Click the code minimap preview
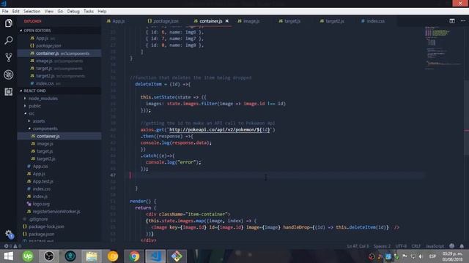The image size is (469, 263). (x=443, y=47)
